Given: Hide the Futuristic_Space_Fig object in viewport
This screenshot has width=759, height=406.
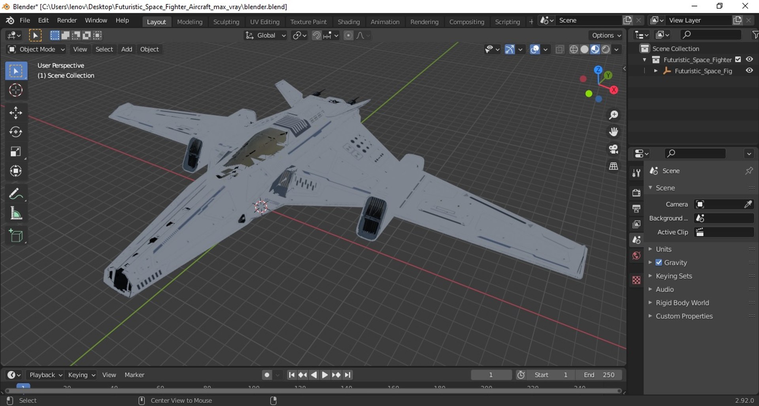Looking at the screenshot, I should click(x=750, y=71).
